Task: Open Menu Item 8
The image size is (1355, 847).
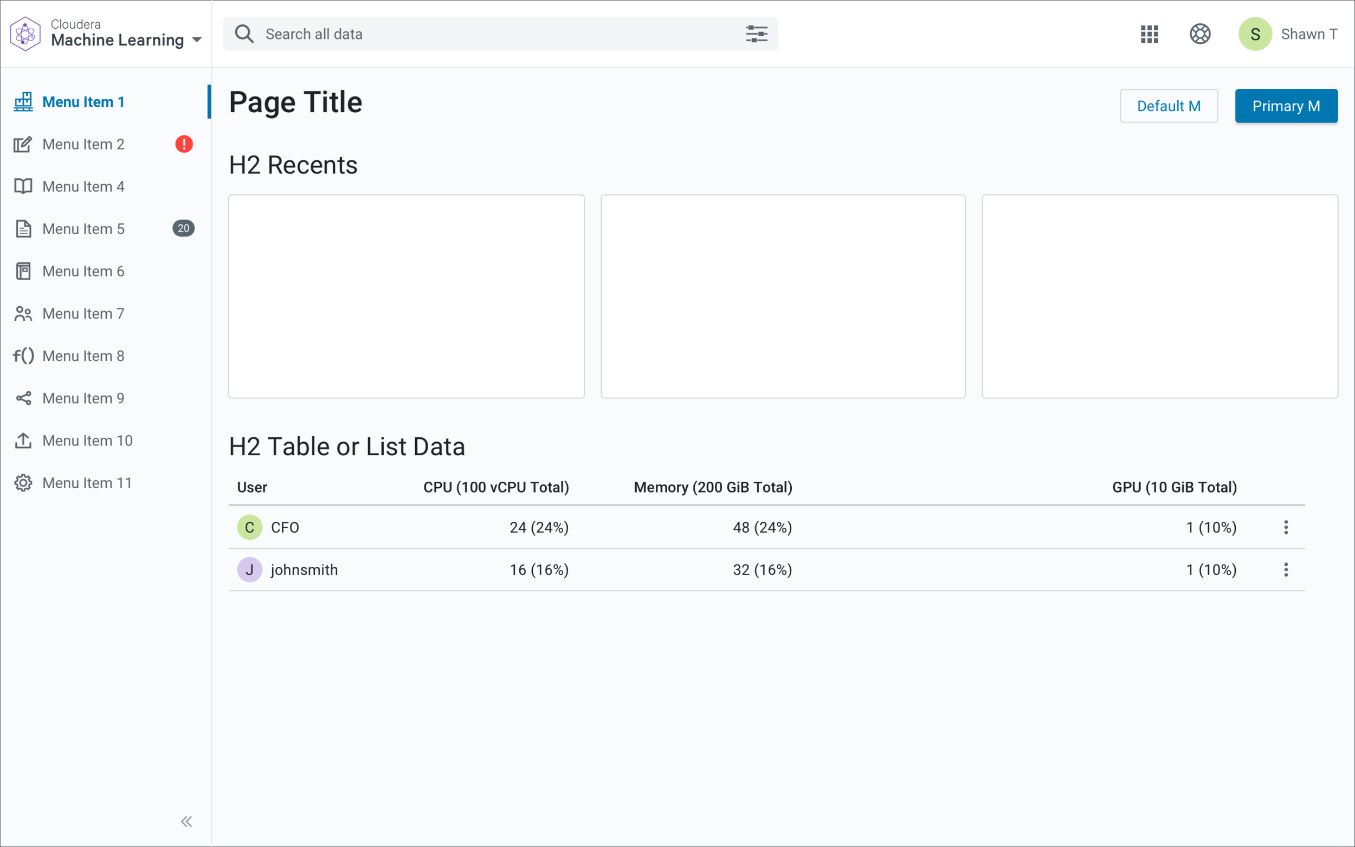Action: click(x=83, y=355)
